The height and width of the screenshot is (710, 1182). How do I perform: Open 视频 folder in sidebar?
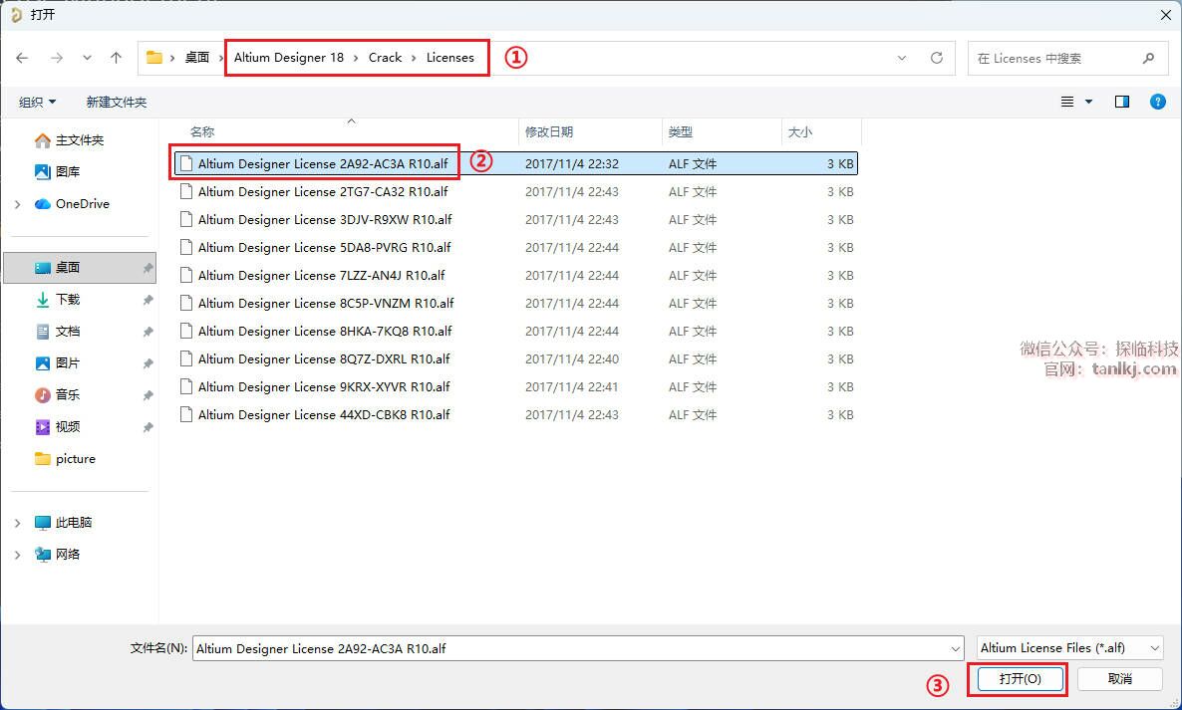[67, 426]
